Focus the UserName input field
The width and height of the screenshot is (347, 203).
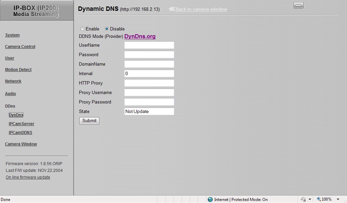coord(149,45)
